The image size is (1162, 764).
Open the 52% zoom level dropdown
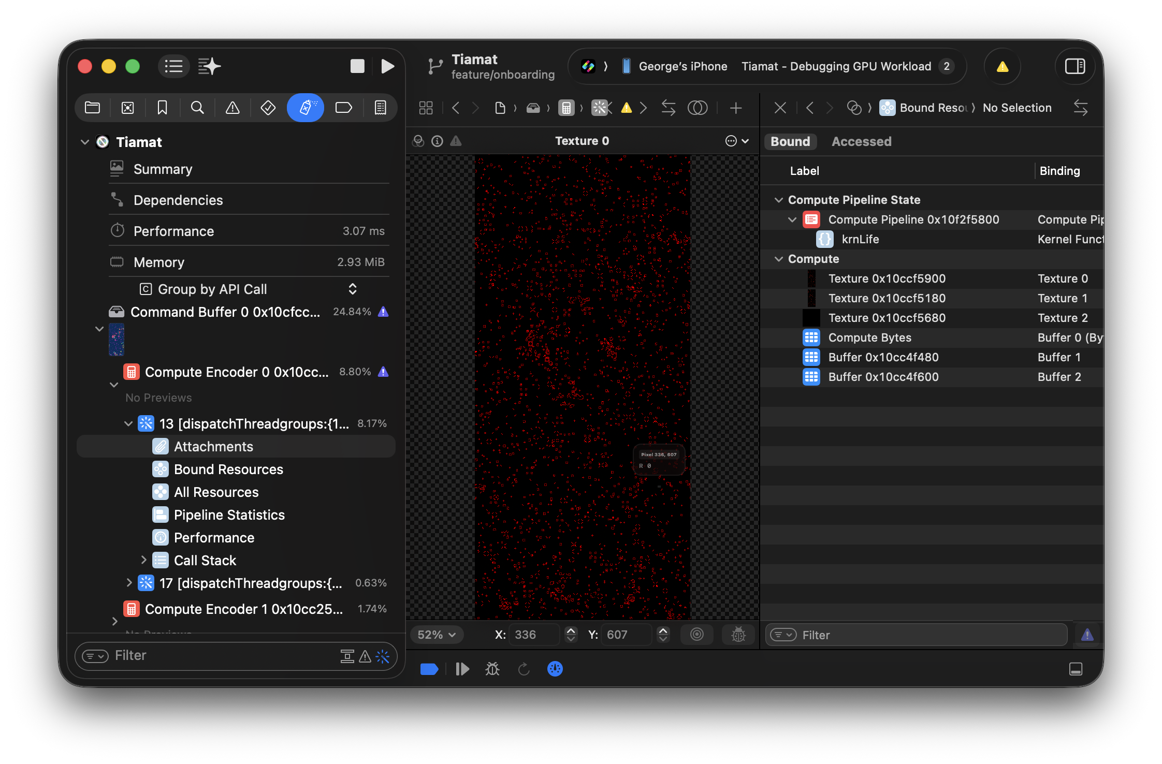[437, 635]
